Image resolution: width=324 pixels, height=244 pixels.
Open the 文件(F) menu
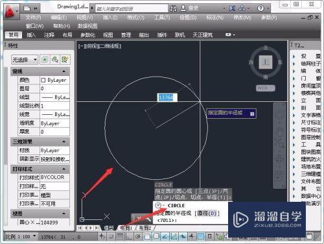coord(33,18)
